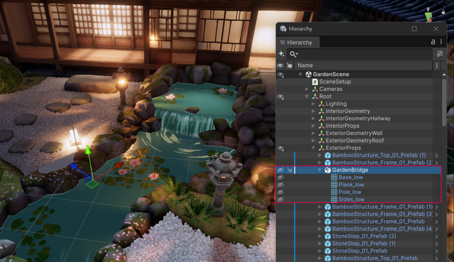The height and width of the screenshot is (262, 454).
Task: Open the column options three-dot menu
Action: (x=437, y=66)
